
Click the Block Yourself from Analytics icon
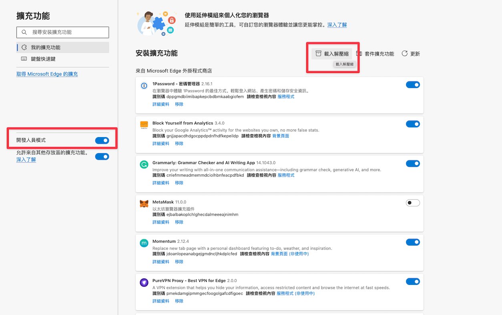click(144, 125)
